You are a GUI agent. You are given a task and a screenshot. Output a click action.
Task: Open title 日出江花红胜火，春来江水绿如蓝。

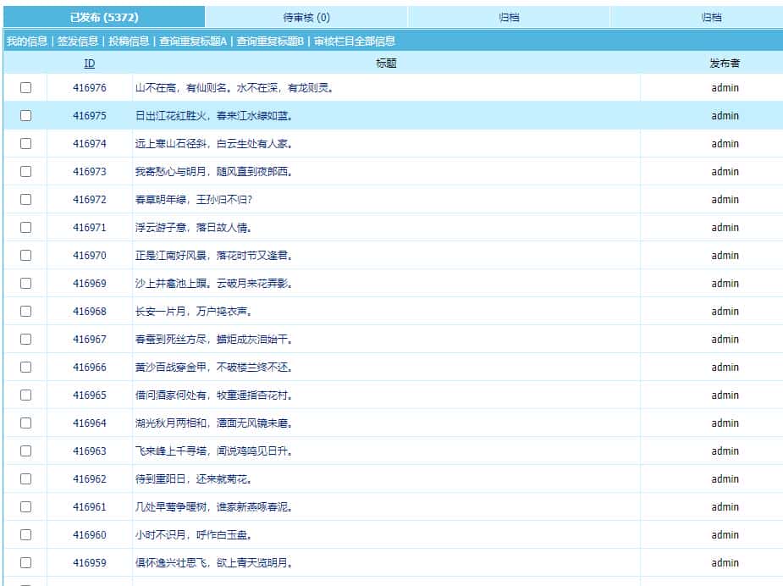pos(213,116)
